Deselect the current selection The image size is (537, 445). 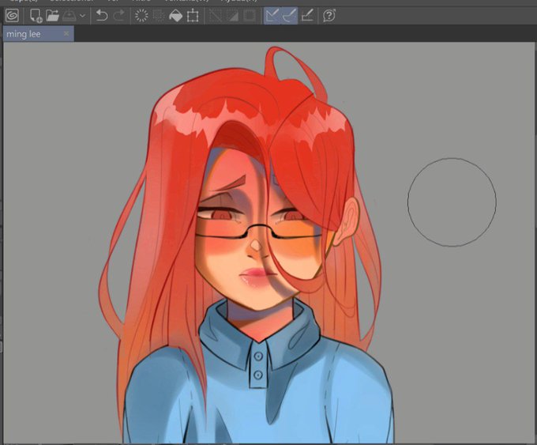pyautogui.click(x=216, y=16)
